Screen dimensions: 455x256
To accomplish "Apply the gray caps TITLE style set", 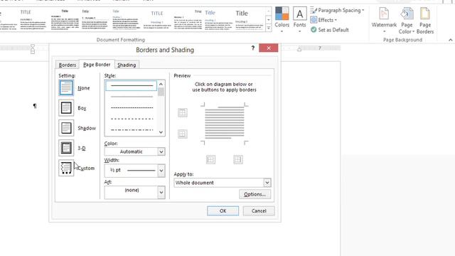I will [157, 20].
